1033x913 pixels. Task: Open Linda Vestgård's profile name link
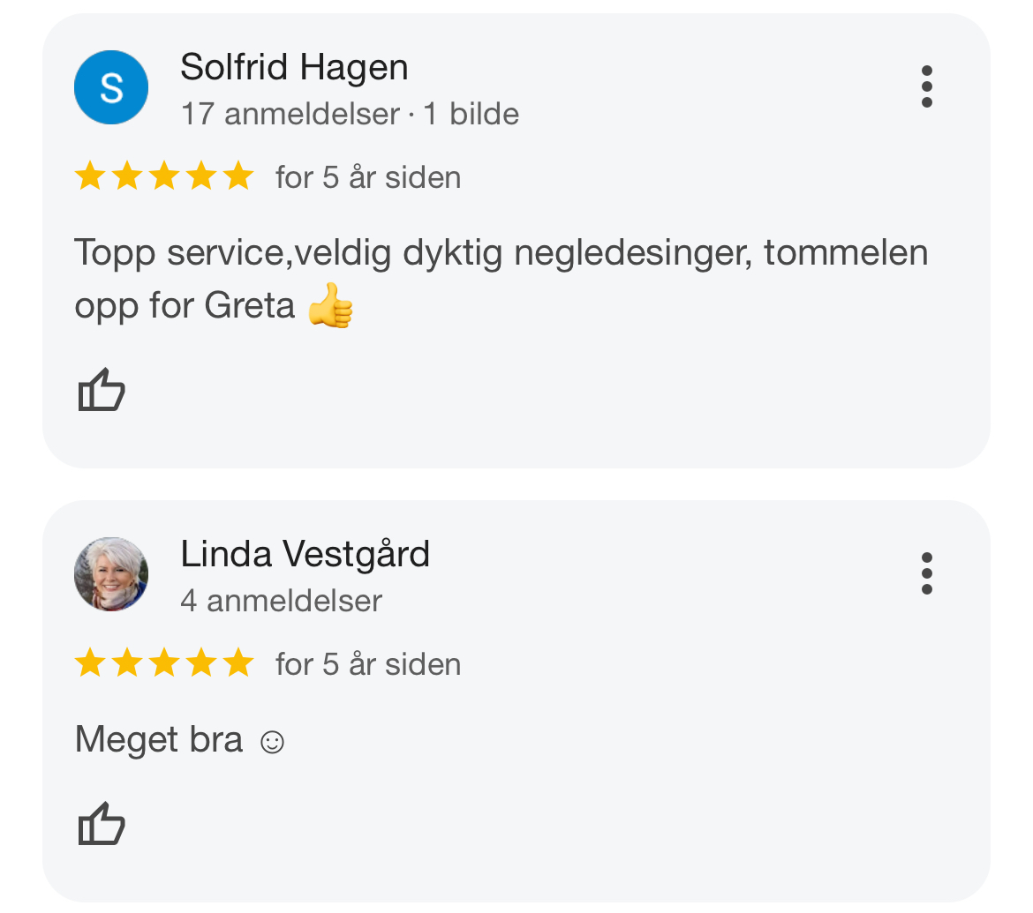305,555
